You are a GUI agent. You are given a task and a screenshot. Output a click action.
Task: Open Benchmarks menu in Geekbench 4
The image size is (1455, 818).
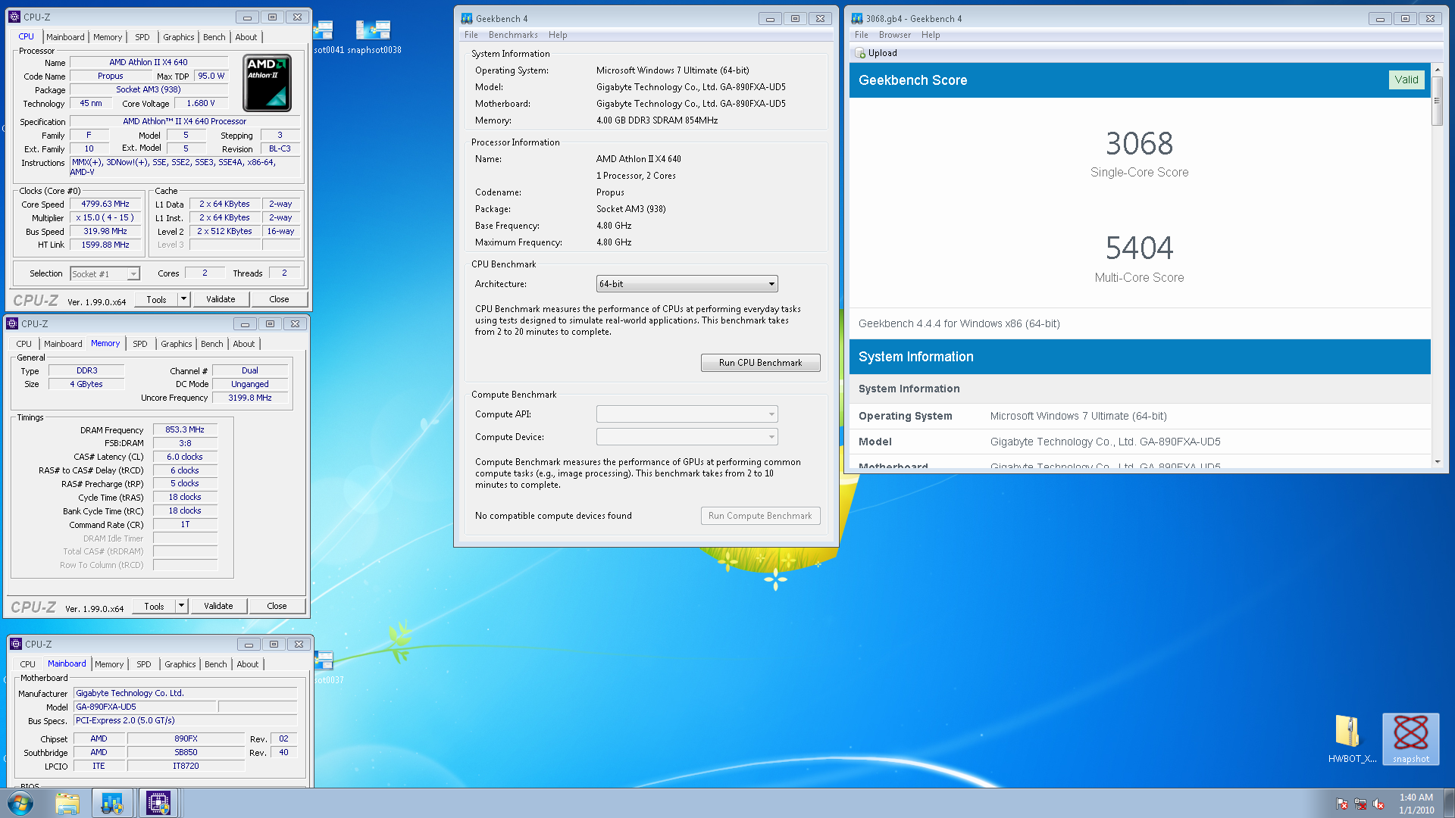pos(513,35)
